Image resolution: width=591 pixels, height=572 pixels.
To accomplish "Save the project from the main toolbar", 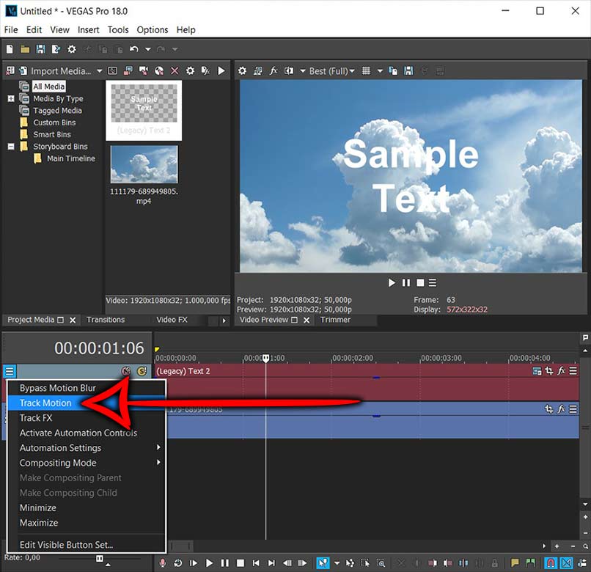I will click(x=40, y=49).
